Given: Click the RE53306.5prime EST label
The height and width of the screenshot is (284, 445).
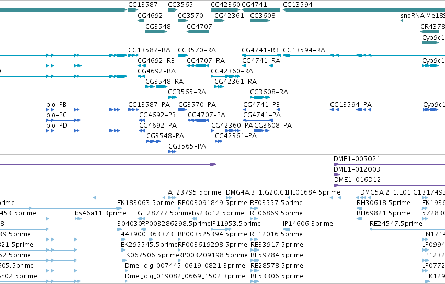Looking at the screenshot, I should tap(277, 276).
